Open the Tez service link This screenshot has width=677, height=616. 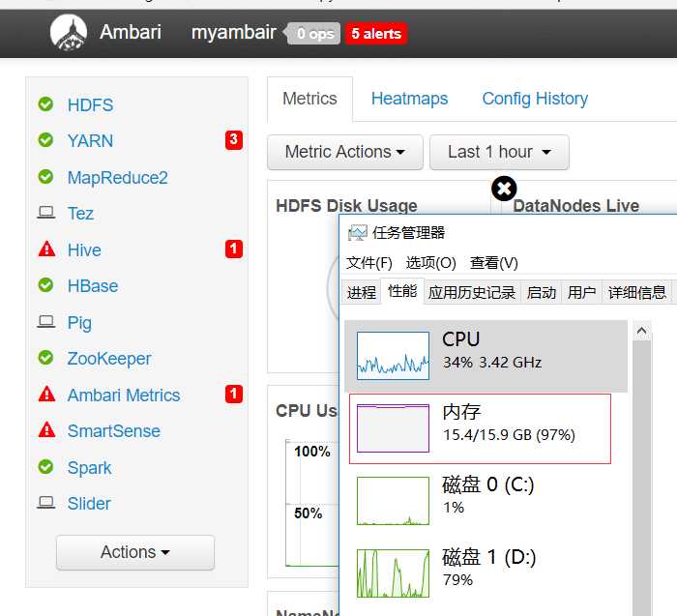80,214
